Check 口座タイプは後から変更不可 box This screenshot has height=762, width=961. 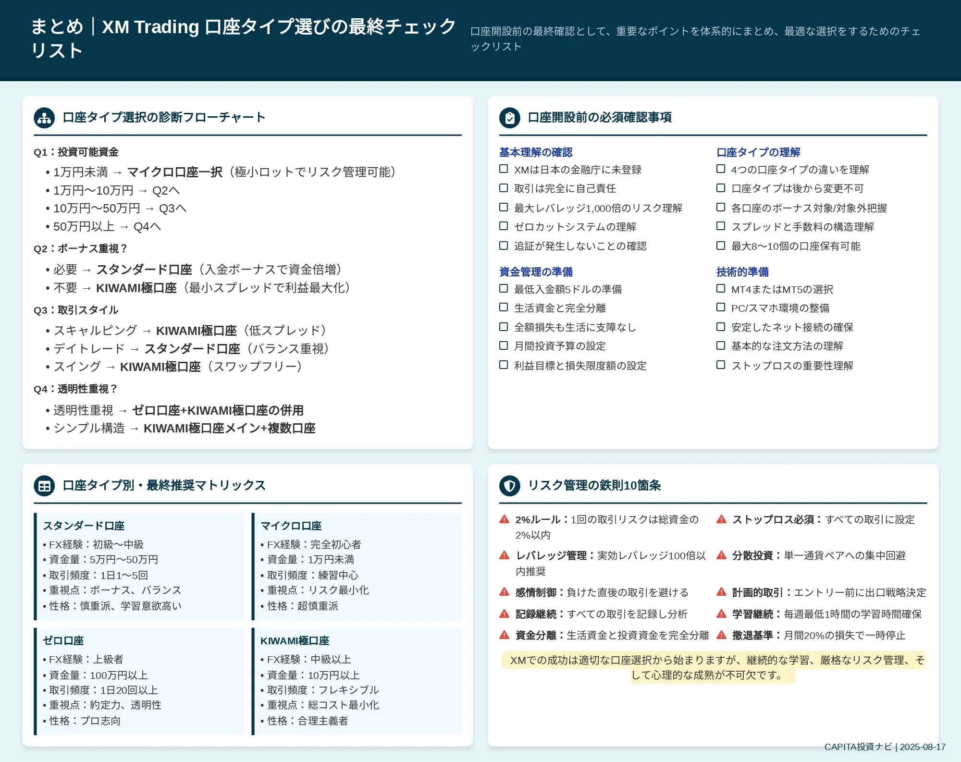(x=721, y=188)
